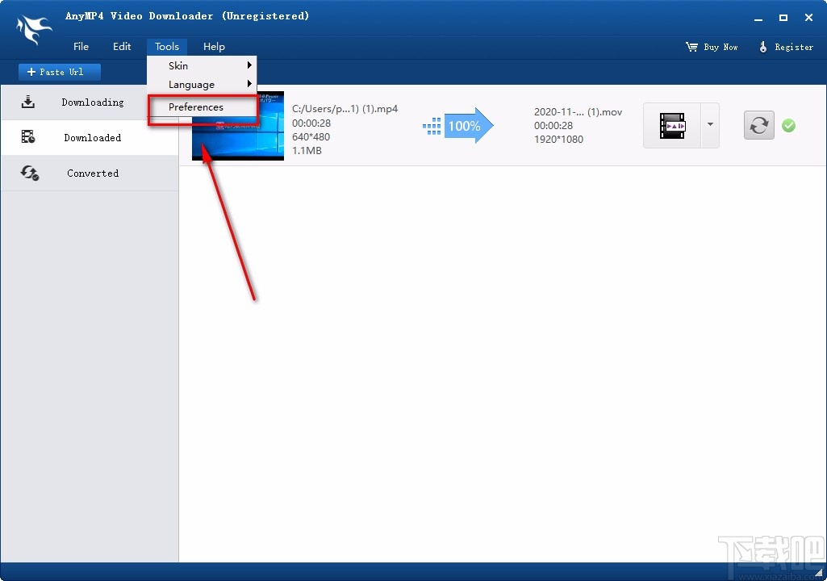Viewport: 827px width, 581px height.
Task: Close the open Tools menu
Action: pos(167,47)
